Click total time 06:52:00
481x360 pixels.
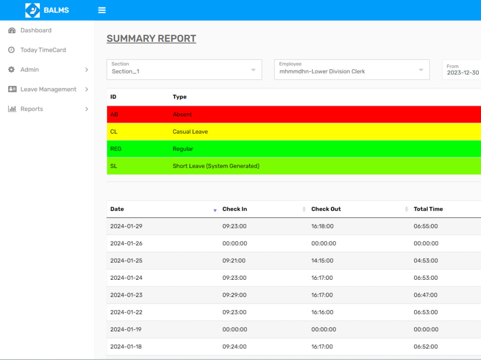coord(426,347)
